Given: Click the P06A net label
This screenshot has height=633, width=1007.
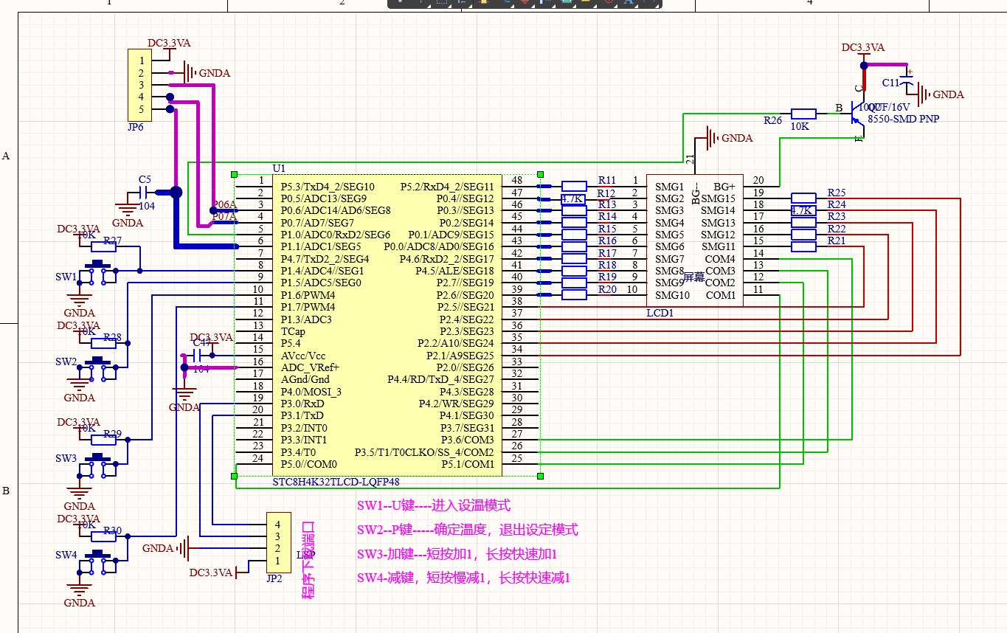Looking at the screenshot, I should point(224,204).
